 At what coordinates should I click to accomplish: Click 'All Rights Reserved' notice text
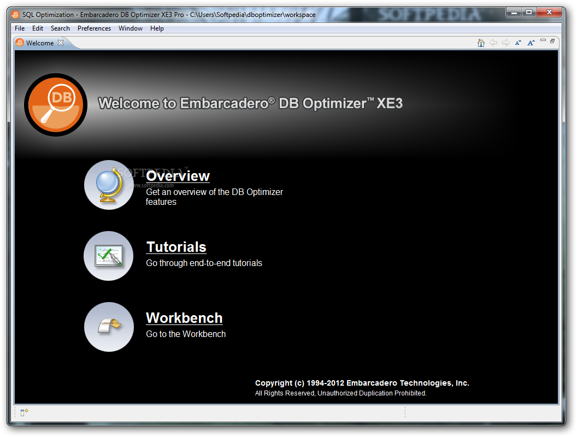(341, 393)
